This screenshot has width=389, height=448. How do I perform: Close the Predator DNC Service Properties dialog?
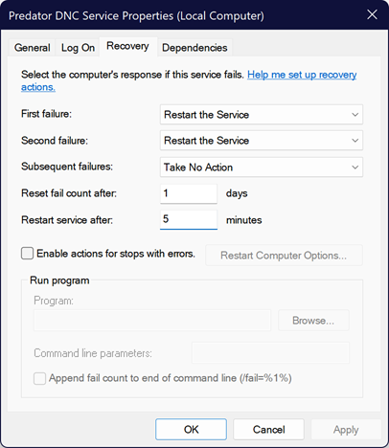[372, 14]
